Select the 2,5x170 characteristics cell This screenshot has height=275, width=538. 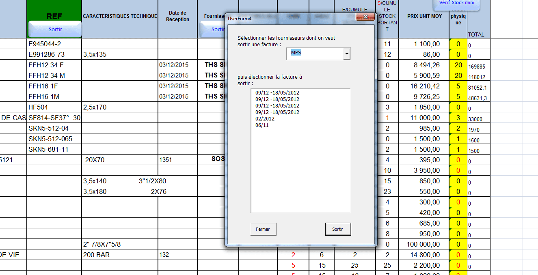point(120,107)
